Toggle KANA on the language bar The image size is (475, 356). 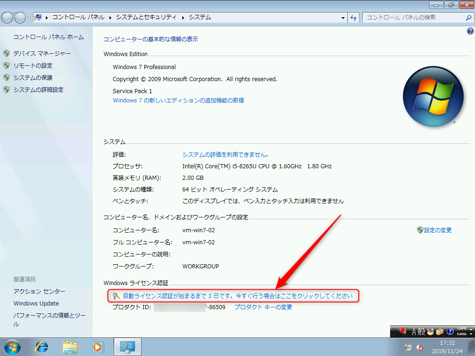point(462,334)
